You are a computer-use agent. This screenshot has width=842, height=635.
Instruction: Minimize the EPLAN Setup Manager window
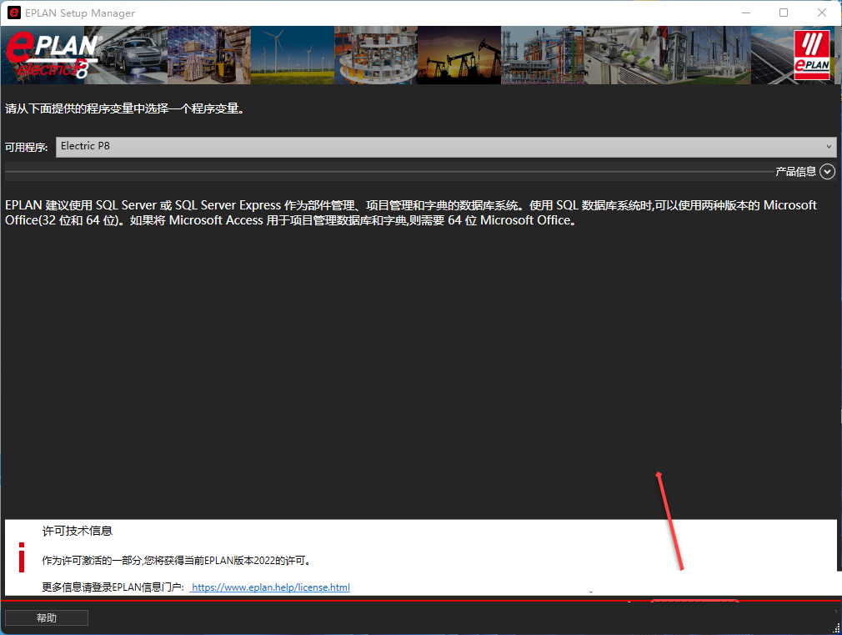click(746, 13)
